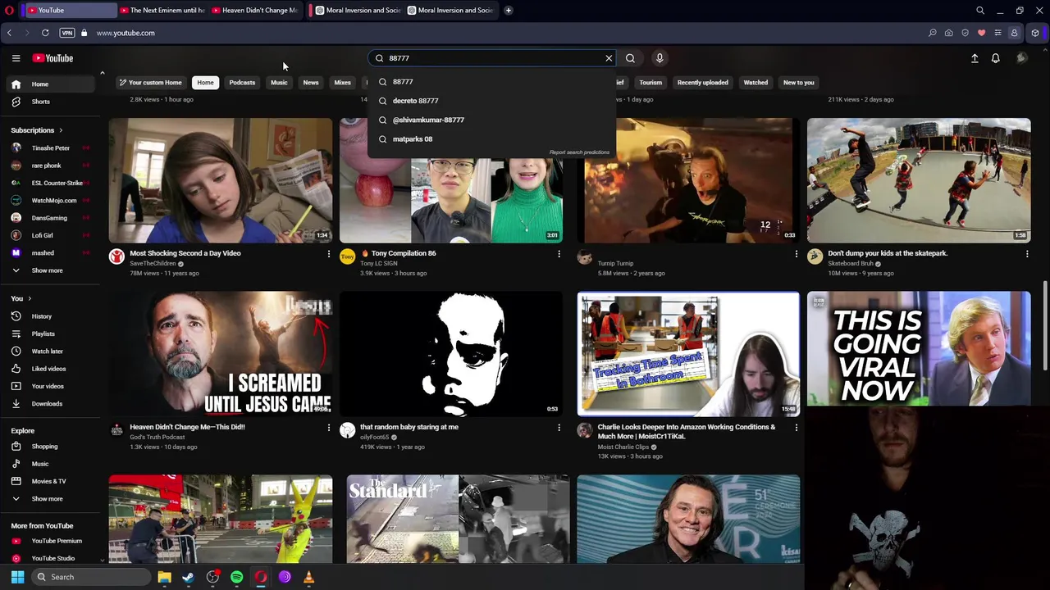Open 'Charlie Looks Deeper Into Amazon' video title
Screen dimensions: 1050x590
[686, 432]
